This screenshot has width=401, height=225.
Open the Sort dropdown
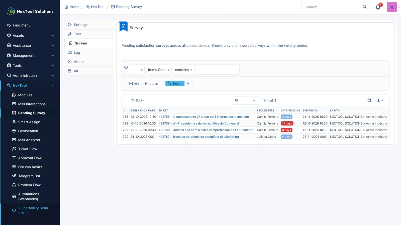(138, 100)
